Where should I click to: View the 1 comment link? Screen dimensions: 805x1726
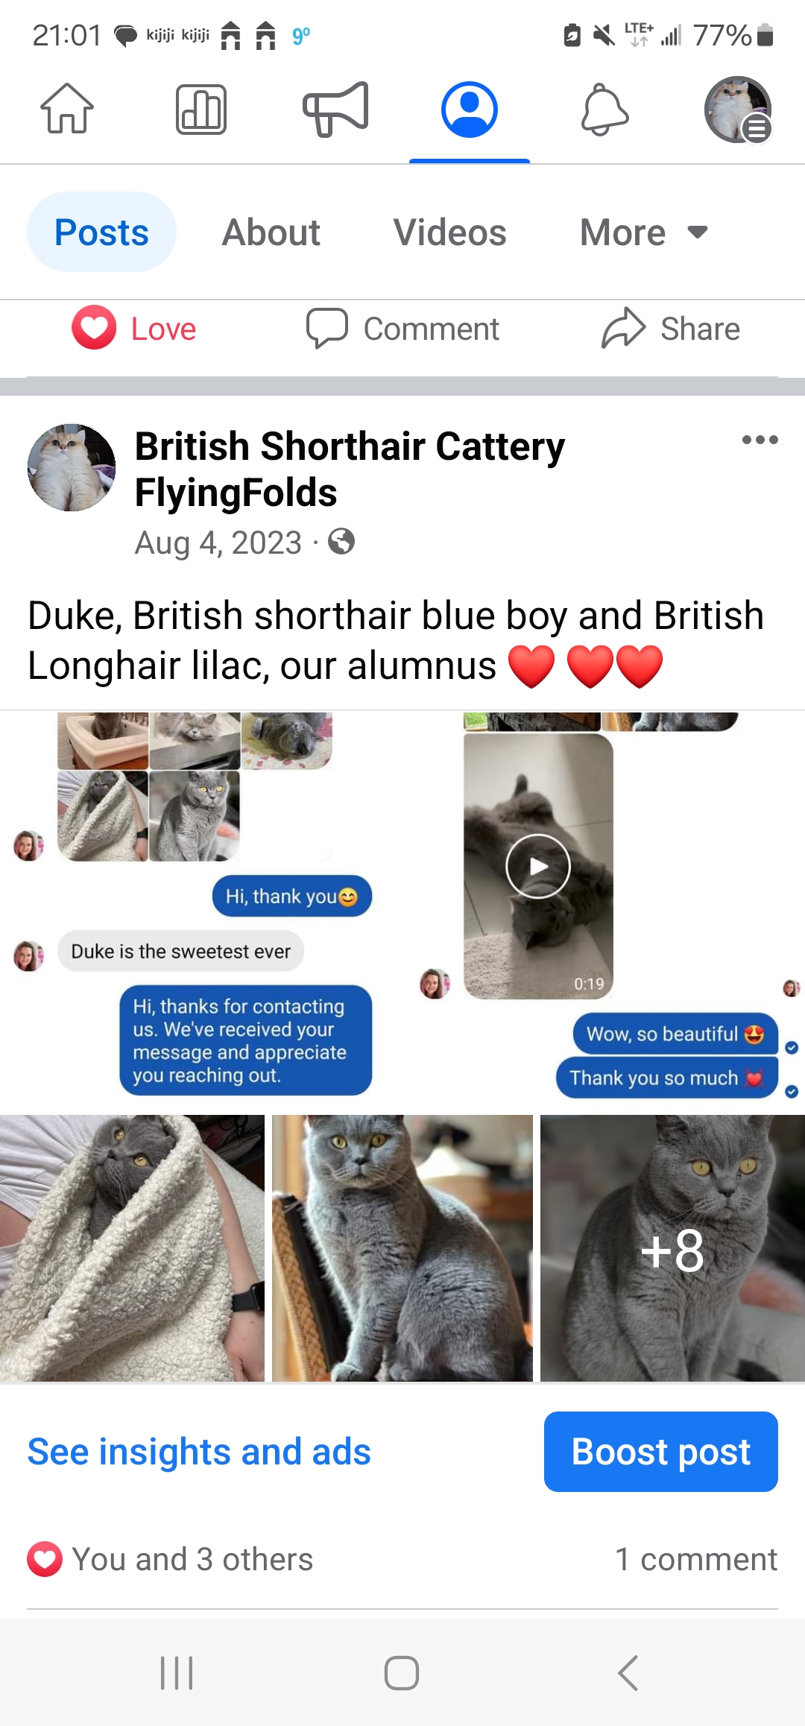(696, 1559)
